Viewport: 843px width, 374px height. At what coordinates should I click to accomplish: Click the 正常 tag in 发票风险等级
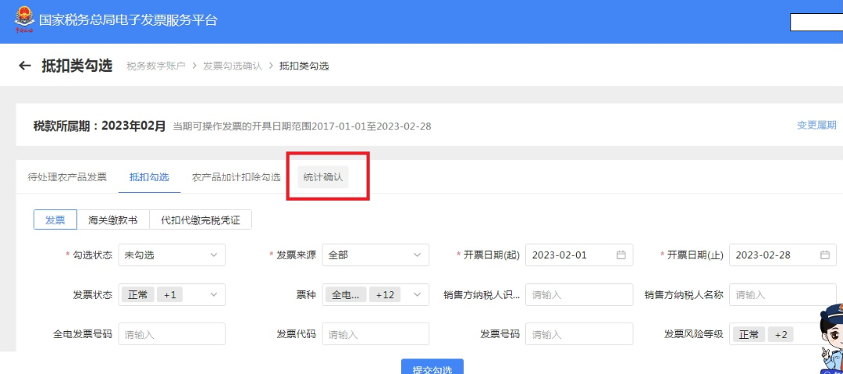(x=749, y=334)
